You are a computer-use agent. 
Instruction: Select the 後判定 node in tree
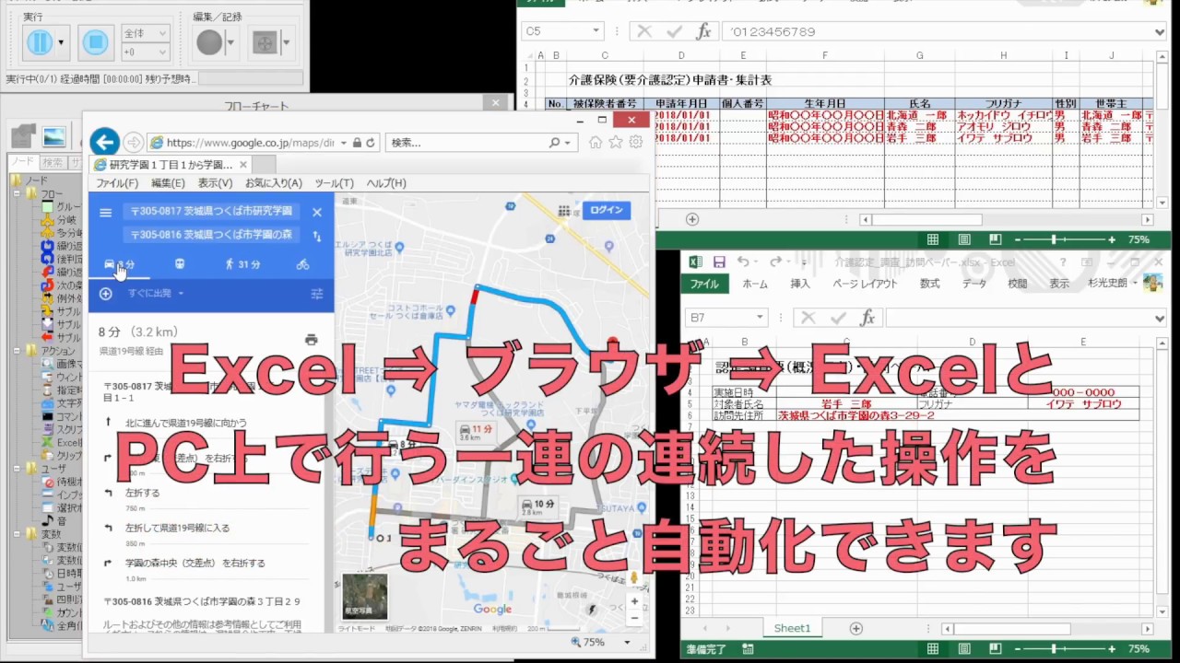(68, 259)
